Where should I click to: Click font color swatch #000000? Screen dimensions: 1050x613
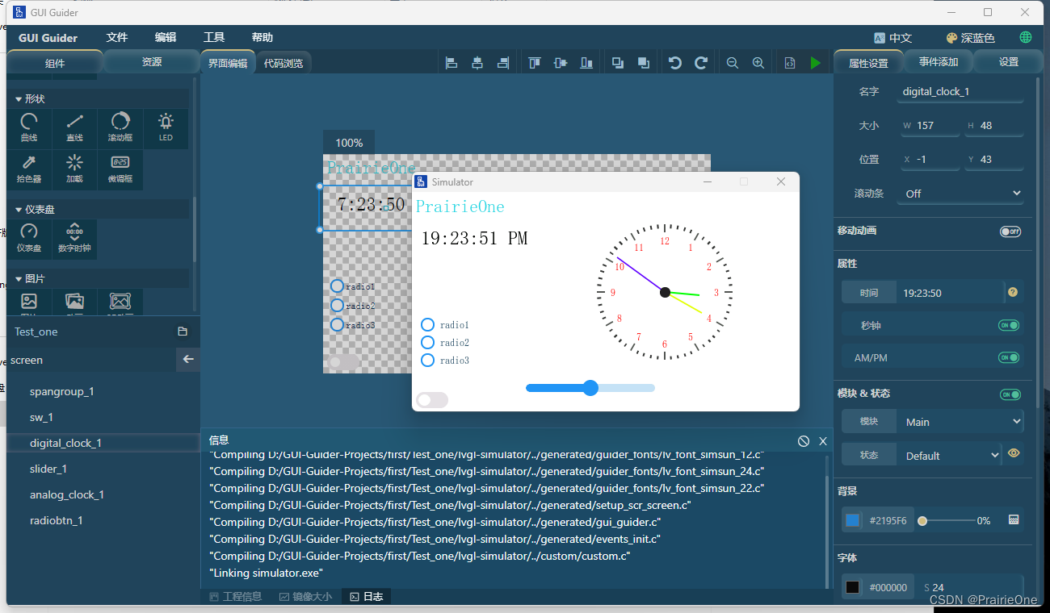pyautogui.click(x=853, y=587)
